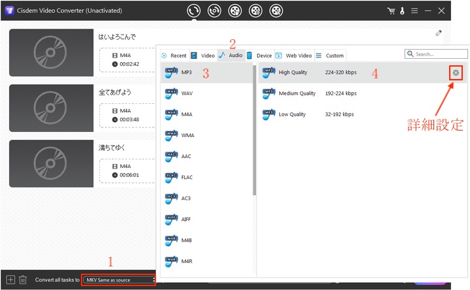
Task: Open the Compress tab icon in top bar
Action: (x=214, y=11)
